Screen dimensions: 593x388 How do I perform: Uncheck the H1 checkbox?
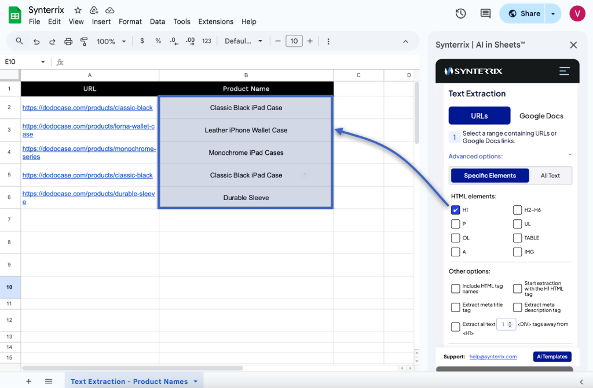point(455,210)
